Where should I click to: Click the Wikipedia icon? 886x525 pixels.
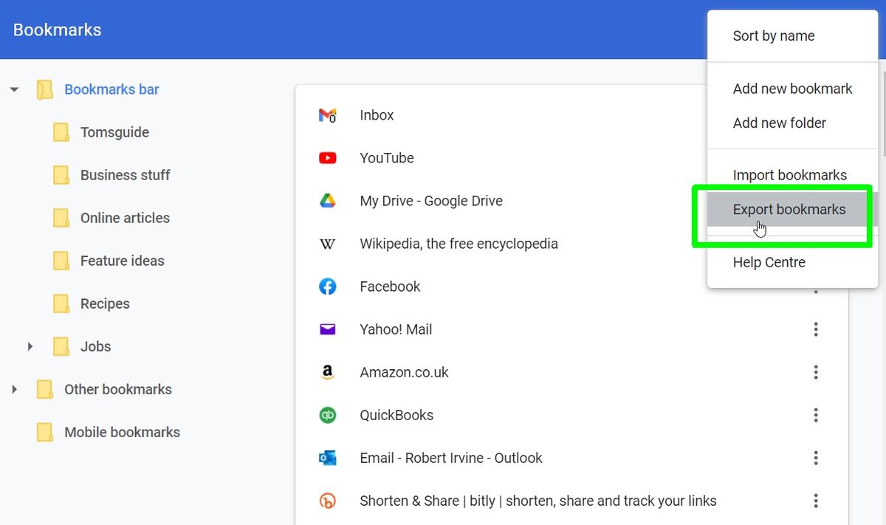(328, 243)
